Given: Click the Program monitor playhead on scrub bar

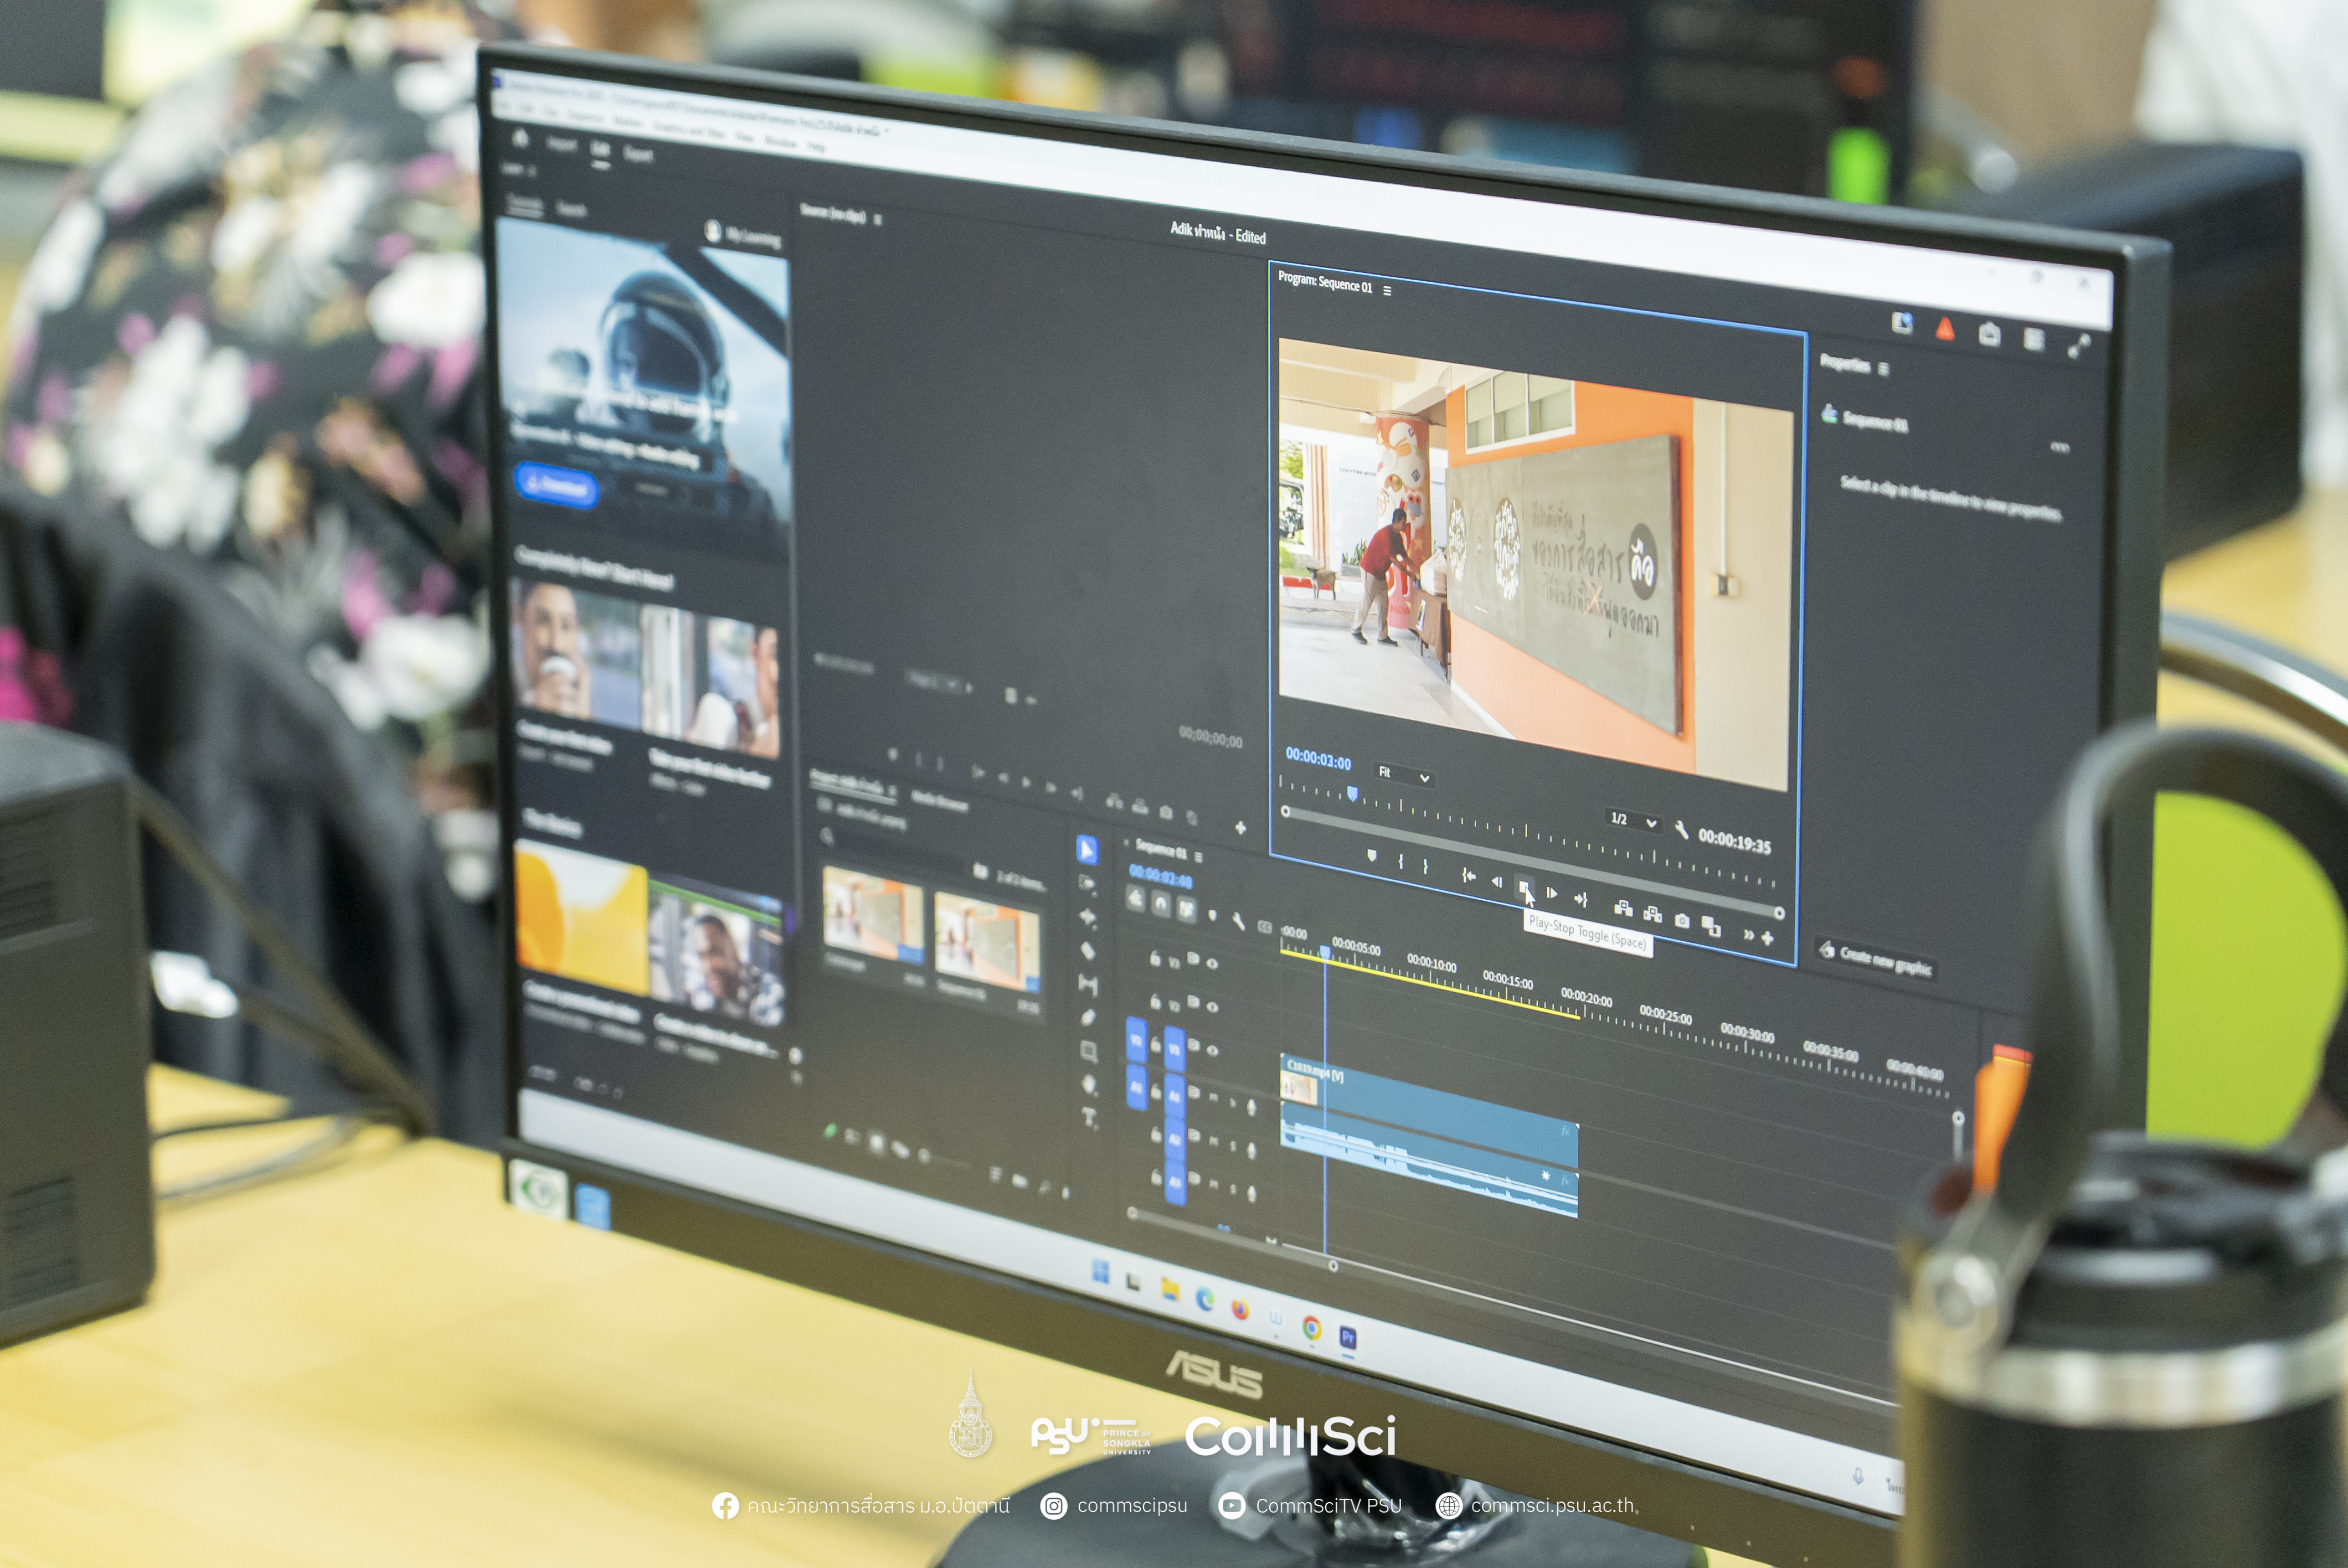Looking at the screenshot, I should (x=1352, y=794).
